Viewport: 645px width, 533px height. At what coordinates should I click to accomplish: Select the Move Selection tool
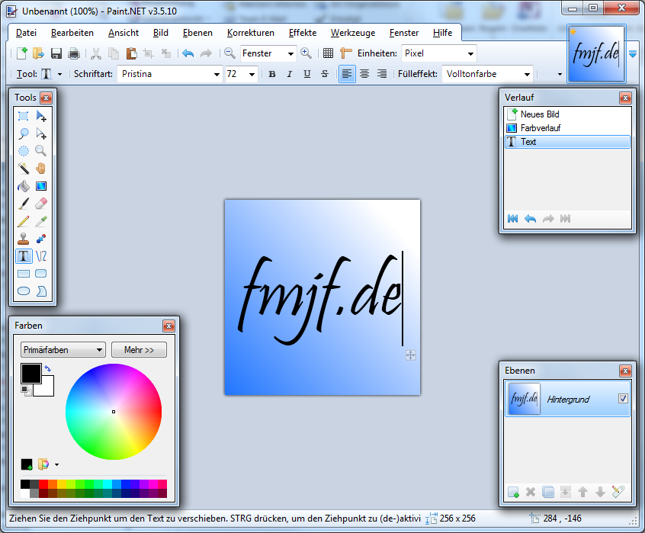pyautogui.click(x=41, y=133)
